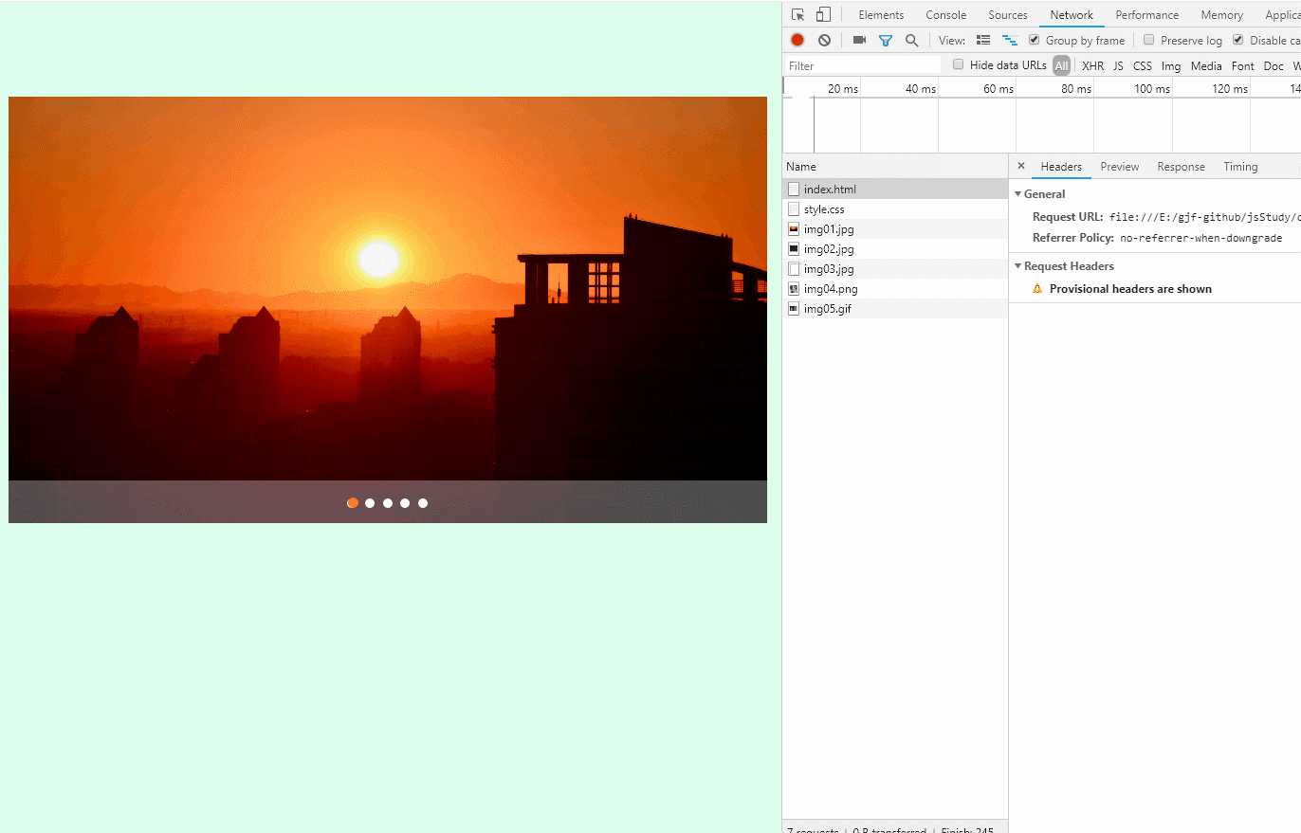
Task: Enable the Preserve log checkbox
Action: (x=1148, y=40)
